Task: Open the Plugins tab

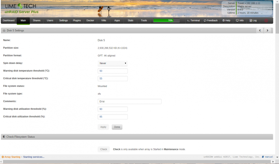Action: tap(77, 20)
